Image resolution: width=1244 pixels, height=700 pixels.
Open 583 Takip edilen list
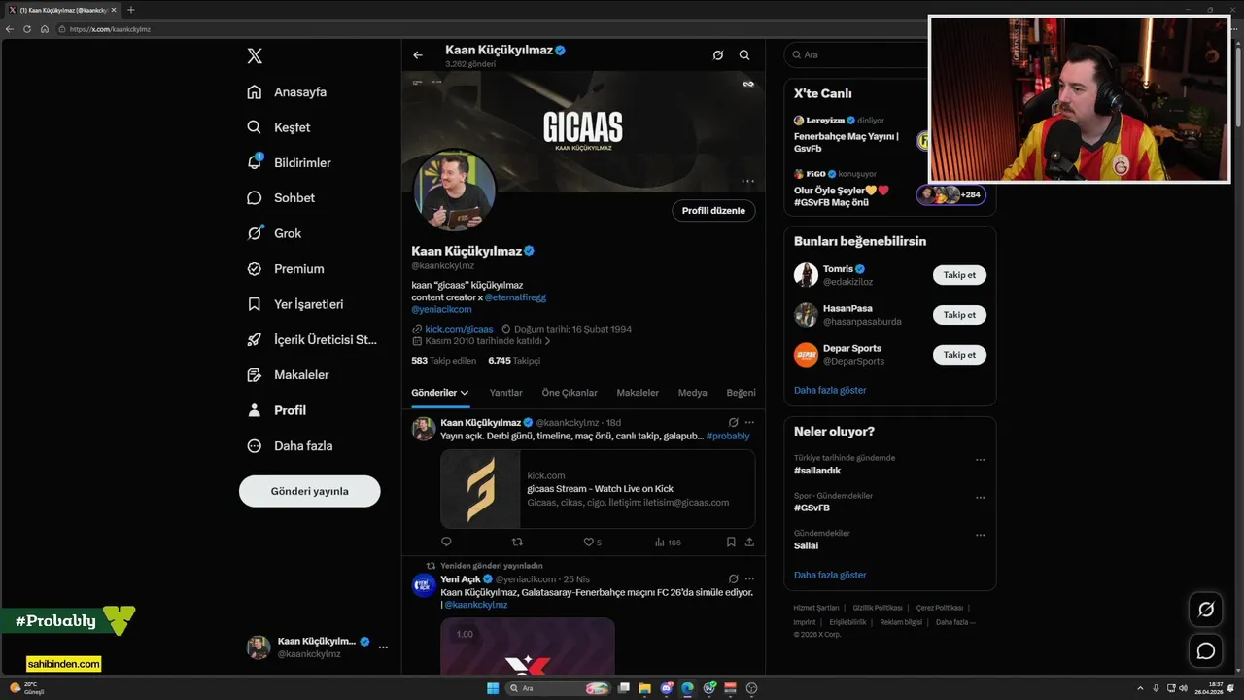(444, 360)
